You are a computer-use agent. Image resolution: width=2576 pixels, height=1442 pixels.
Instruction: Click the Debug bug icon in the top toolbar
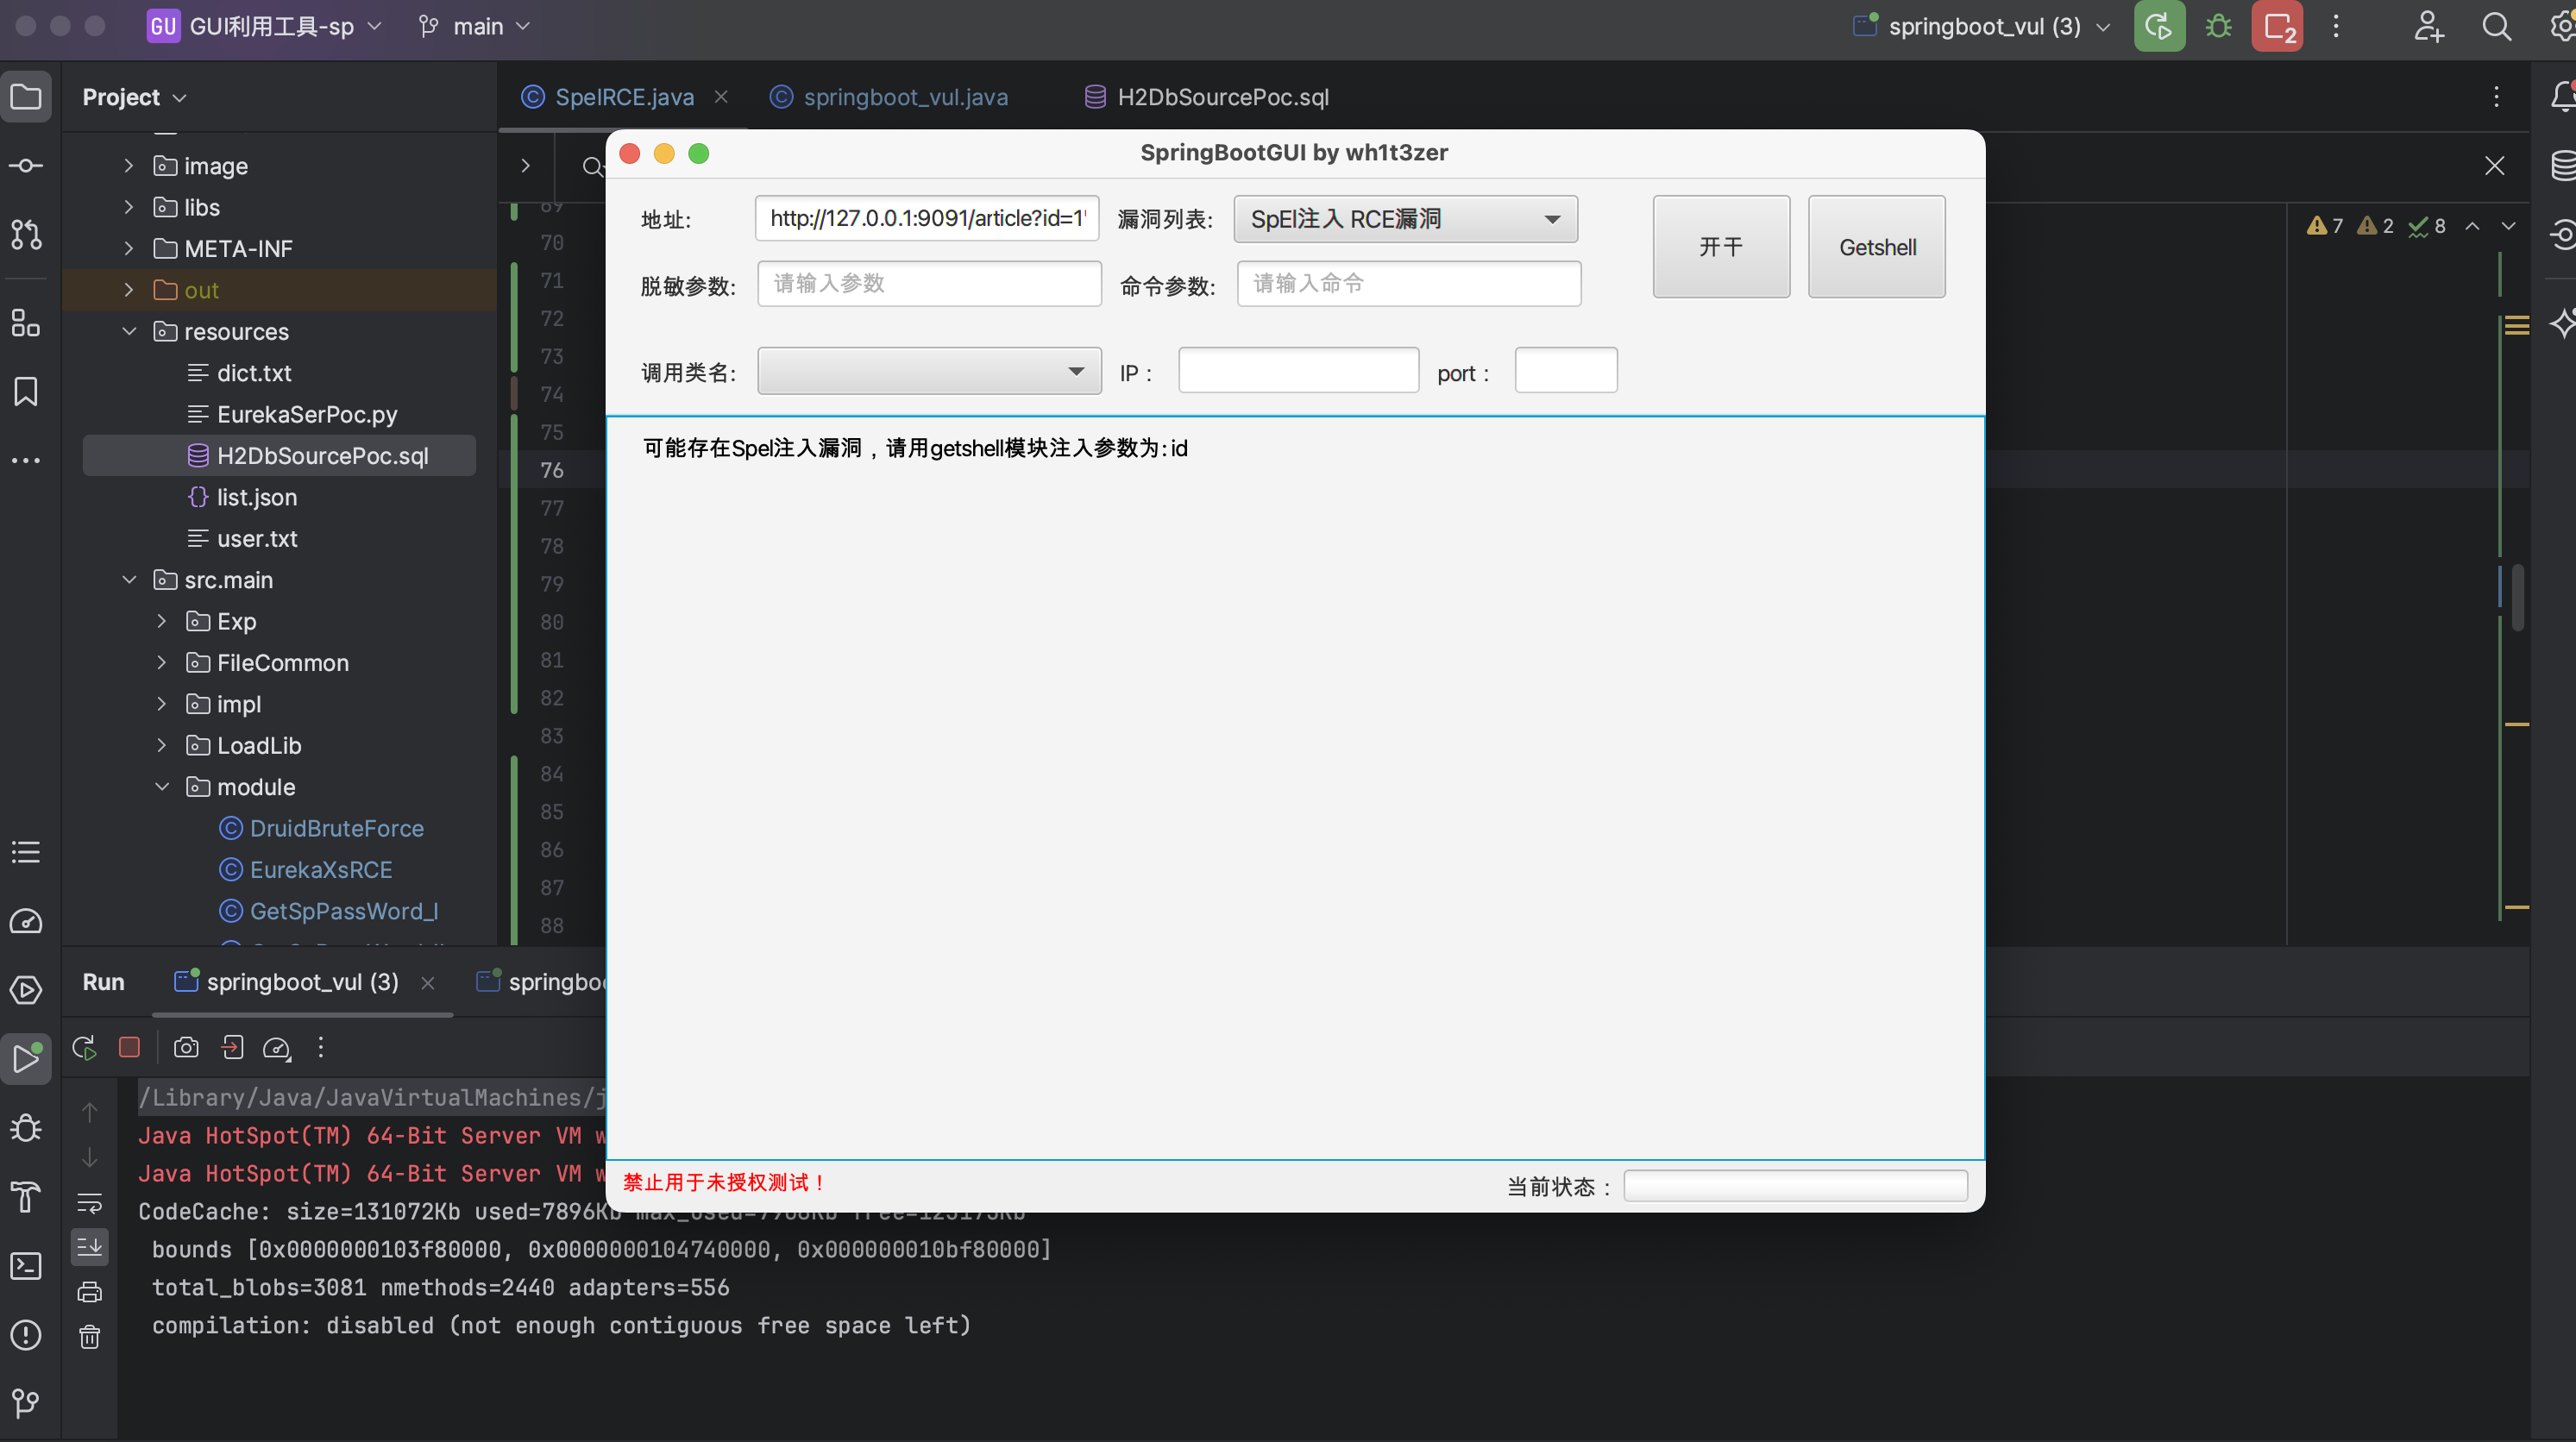click(x=2218, y=26)
